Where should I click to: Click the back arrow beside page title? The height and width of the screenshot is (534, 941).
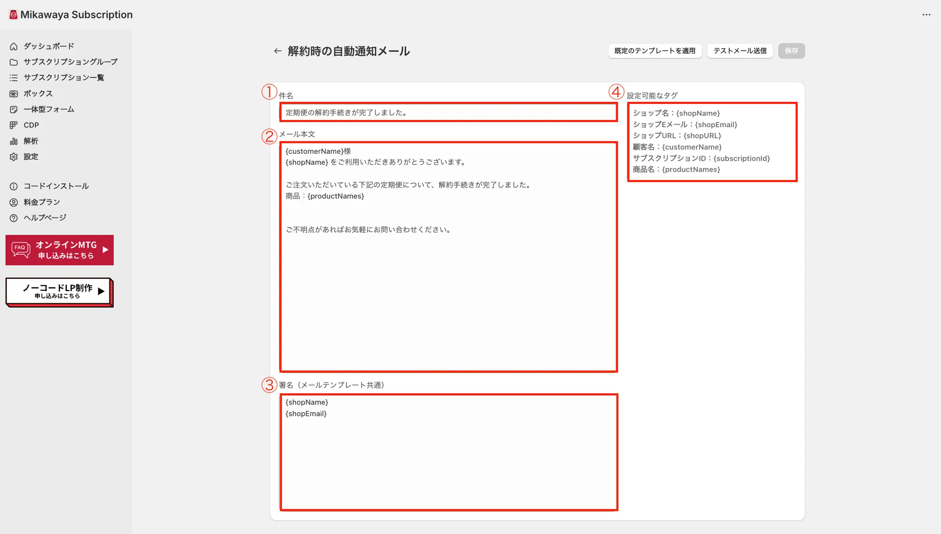pos(278,51)
